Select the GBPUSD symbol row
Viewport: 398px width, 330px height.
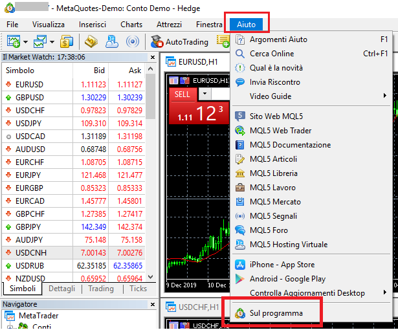(x=73, y=97)
